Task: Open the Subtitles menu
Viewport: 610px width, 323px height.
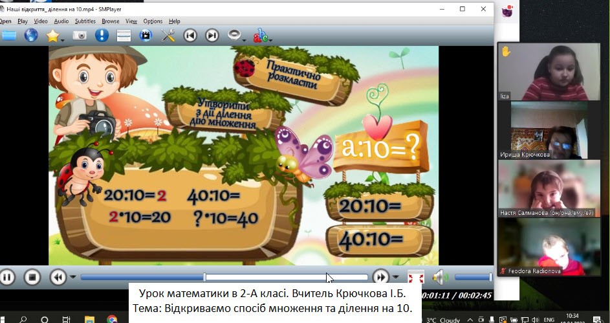Action: click(85, 21)
